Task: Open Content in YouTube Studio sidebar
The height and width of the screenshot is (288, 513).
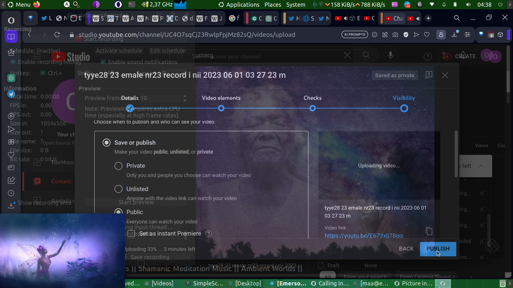Action: (61, 181)
